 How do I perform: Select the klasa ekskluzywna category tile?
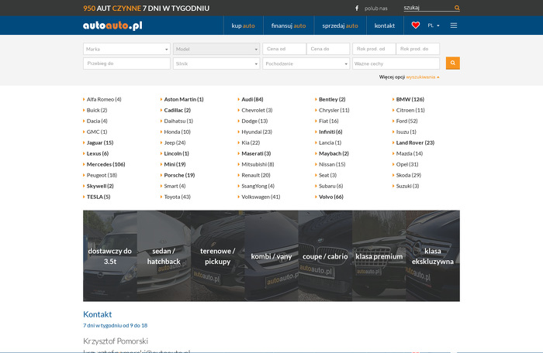(433, 255)
